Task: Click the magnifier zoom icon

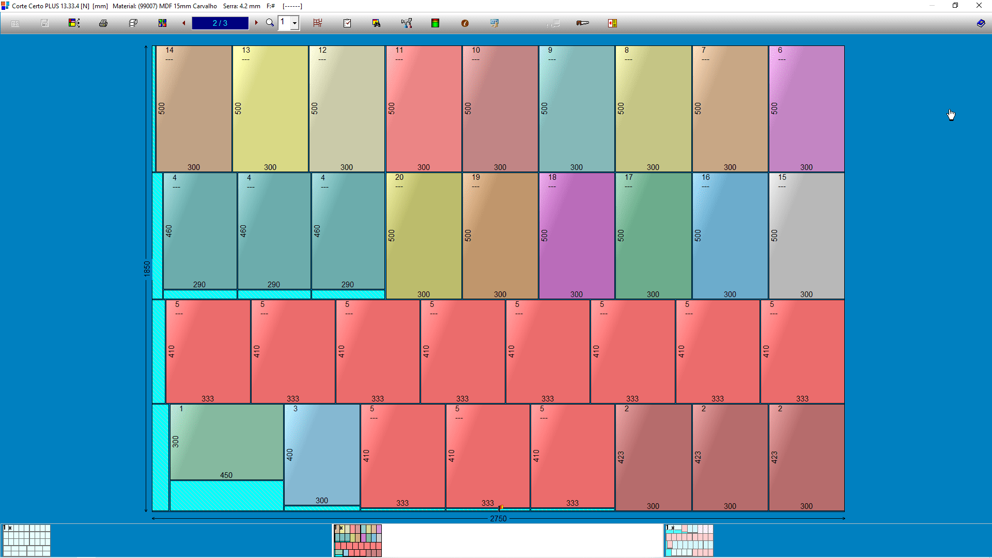Action: coord(270,23)
